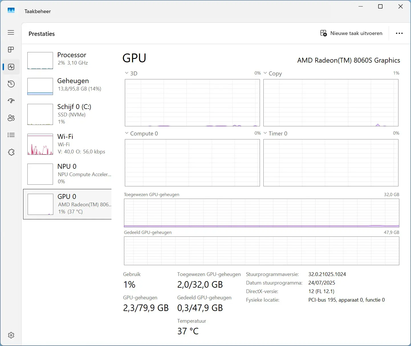The width and height of the screenshot is (411, 346).
Task: Click the Processor mini graph thumbnail
Action: point(40,61)
